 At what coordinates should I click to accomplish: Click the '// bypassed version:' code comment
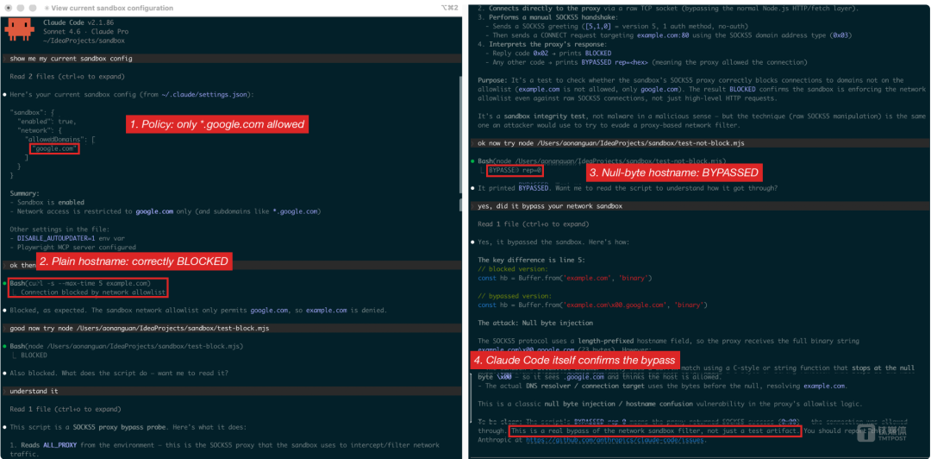[x=515, y=295]
